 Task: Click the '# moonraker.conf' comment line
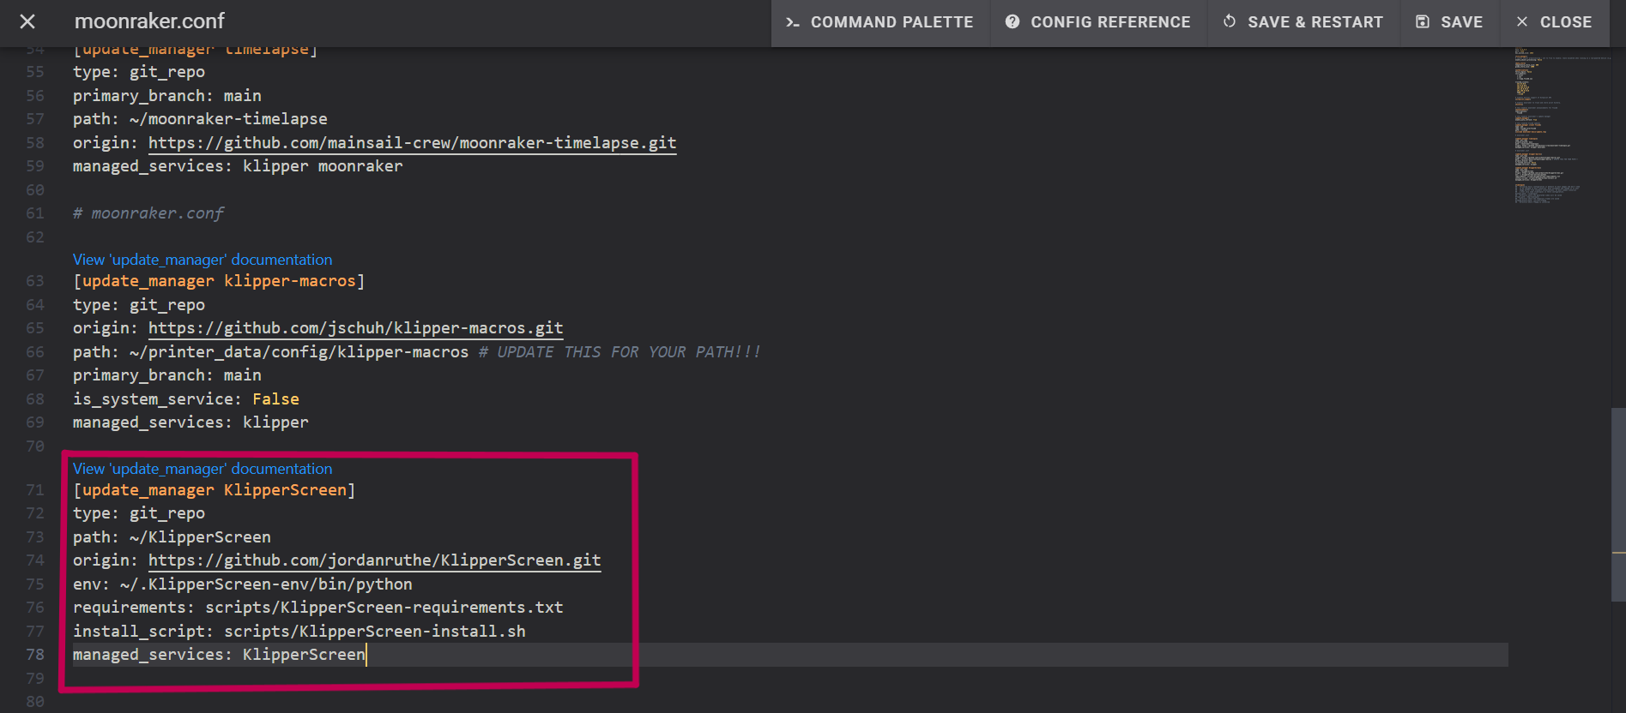tap(148, 213)
